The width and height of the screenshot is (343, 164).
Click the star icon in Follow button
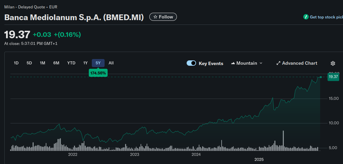coord(155,17)
